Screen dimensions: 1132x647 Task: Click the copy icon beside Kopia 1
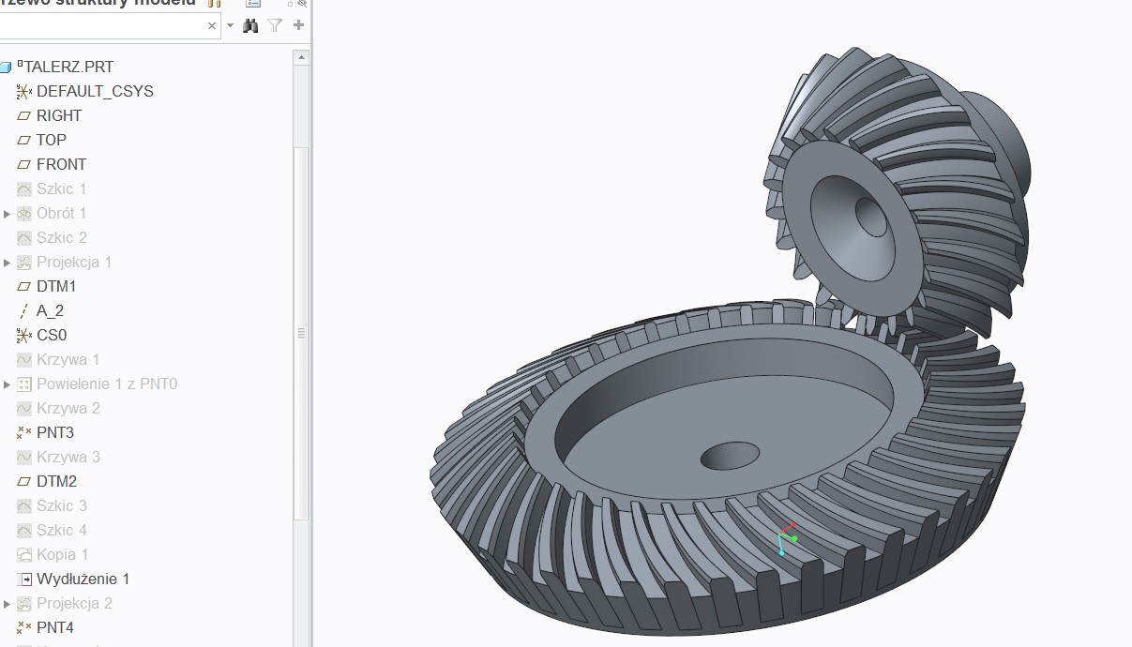[x=24, y=555]
